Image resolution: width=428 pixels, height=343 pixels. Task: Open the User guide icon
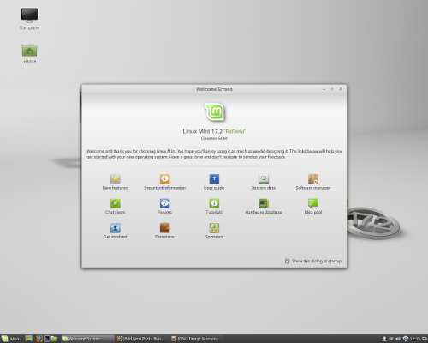pyautogui.click(x=214, y=179)
